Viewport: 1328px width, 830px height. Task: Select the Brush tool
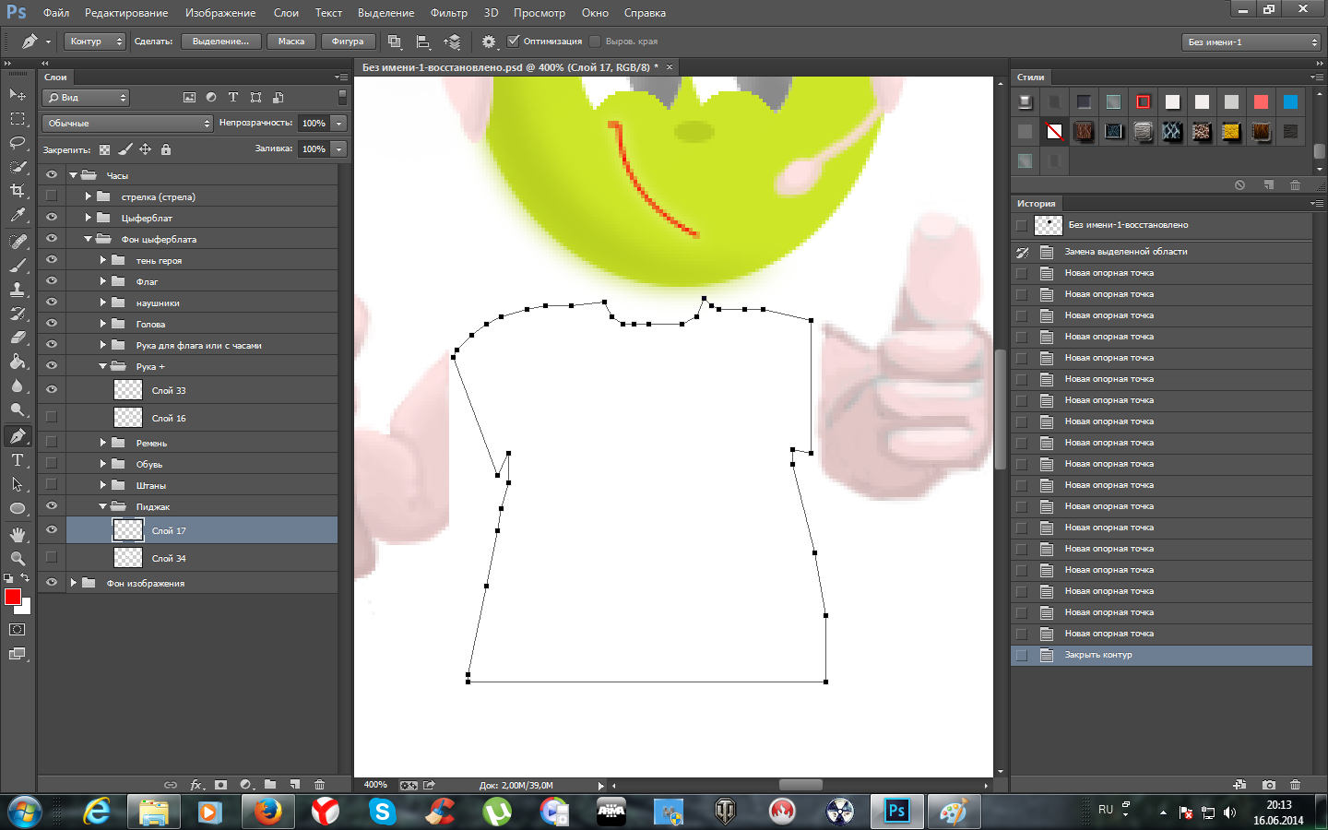pos(18,265)
